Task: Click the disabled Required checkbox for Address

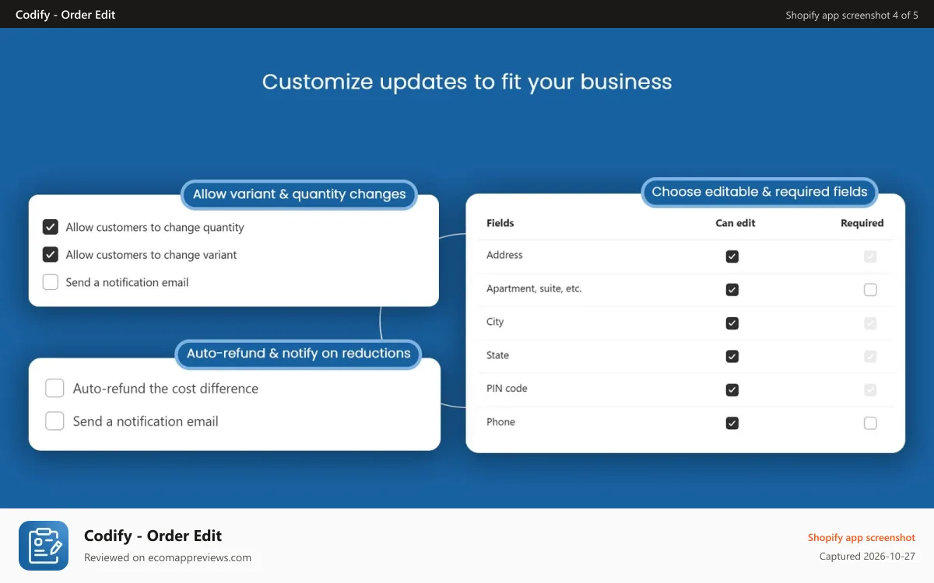Action: pyautogui.click(x=870, y=257)
